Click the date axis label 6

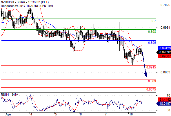pyautogui.click(x=81, y=114)
